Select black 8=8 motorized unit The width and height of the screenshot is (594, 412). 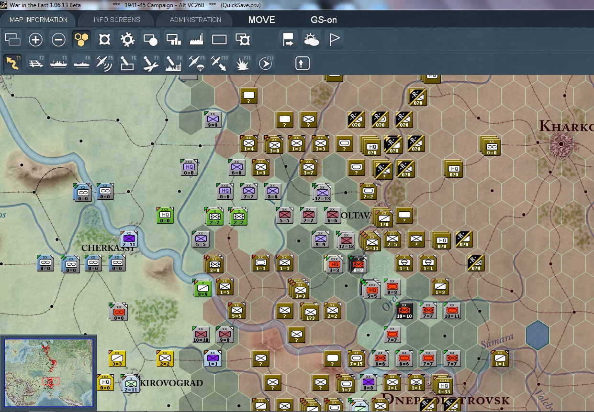(359, 264)
